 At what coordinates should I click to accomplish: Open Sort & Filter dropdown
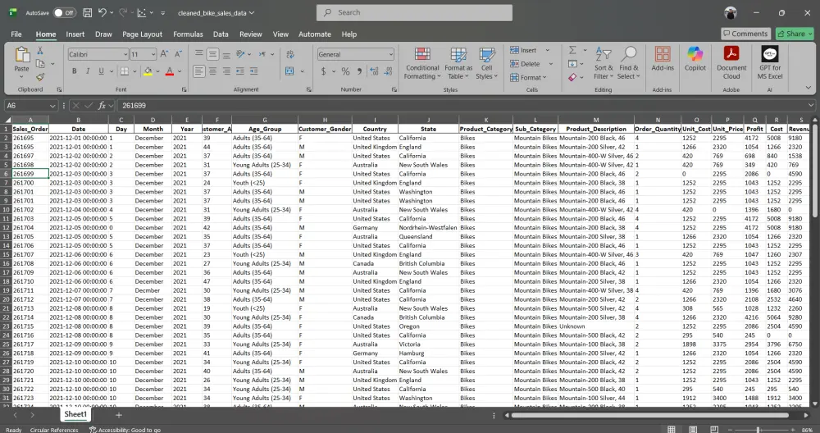tap(603, 63)
